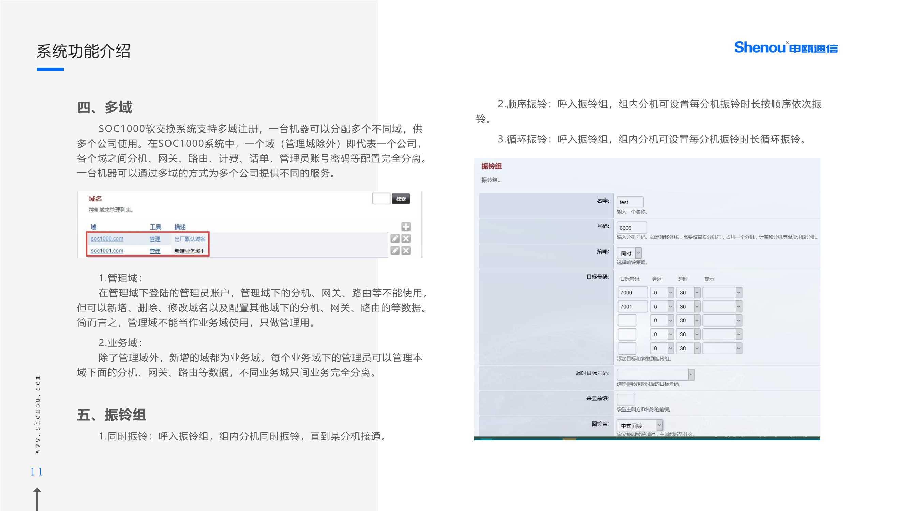This screenshot has width=909, height=511.
Task: Click 管理 link for soc1001.com
Action: 154,251
